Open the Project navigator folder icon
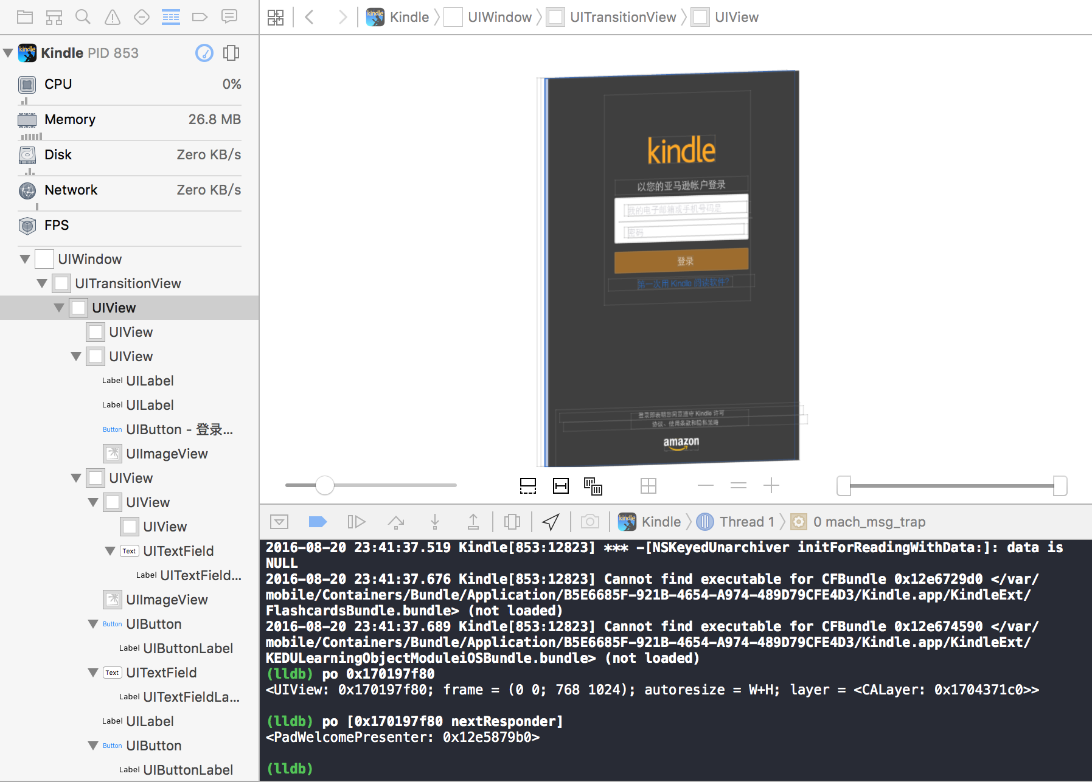This screenshot has width=1092, height=782. point(25,17)
